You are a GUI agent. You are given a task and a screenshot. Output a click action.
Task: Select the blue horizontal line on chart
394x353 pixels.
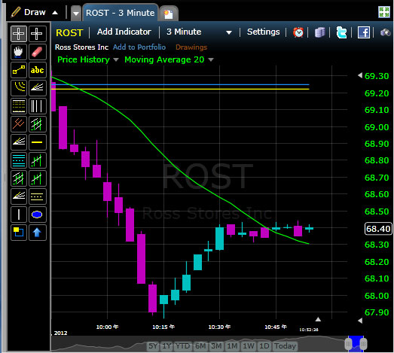tap(180, 84)
